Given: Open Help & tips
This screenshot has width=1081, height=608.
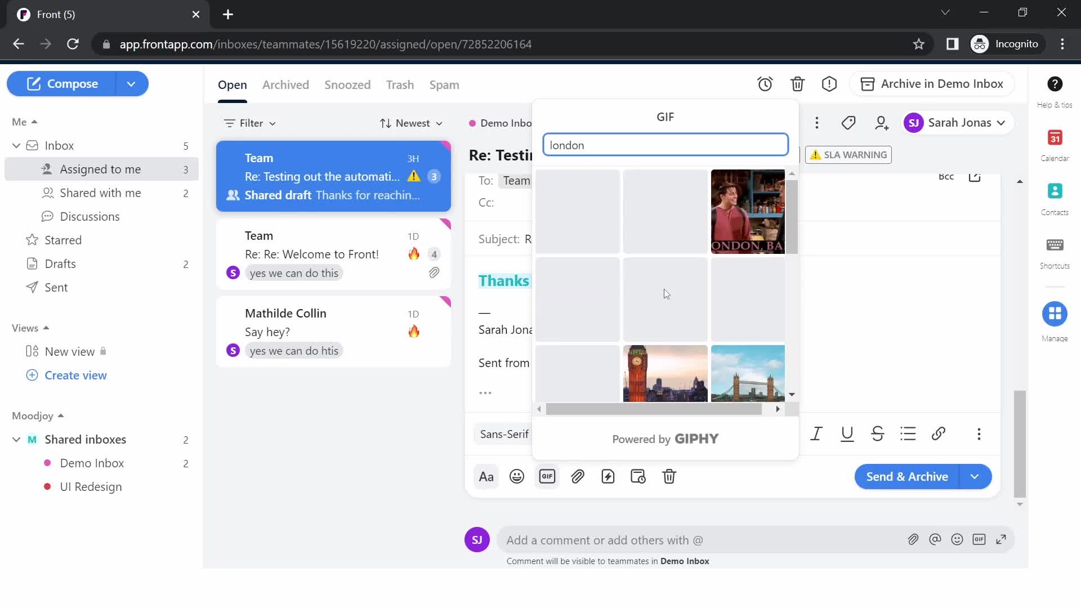Looking at the screenshot, I should 1055,92.
